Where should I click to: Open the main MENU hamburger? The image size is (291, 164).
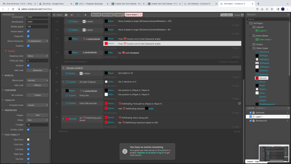click(58, 15)
